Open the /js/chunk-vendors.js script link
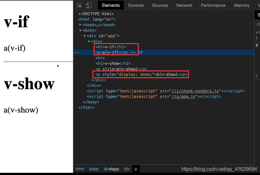The width and height of the screenshot is (260, 175). coord(195,91)
